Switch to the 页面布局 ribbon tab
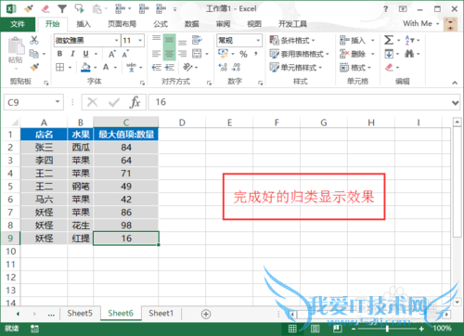Image resolution: width=464 pixels, height=336 pixels. click(x=122, y=24)
